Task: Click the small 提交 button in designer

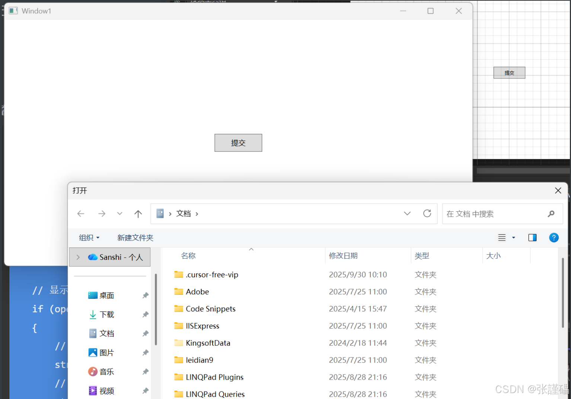Action: pos(509,73)
